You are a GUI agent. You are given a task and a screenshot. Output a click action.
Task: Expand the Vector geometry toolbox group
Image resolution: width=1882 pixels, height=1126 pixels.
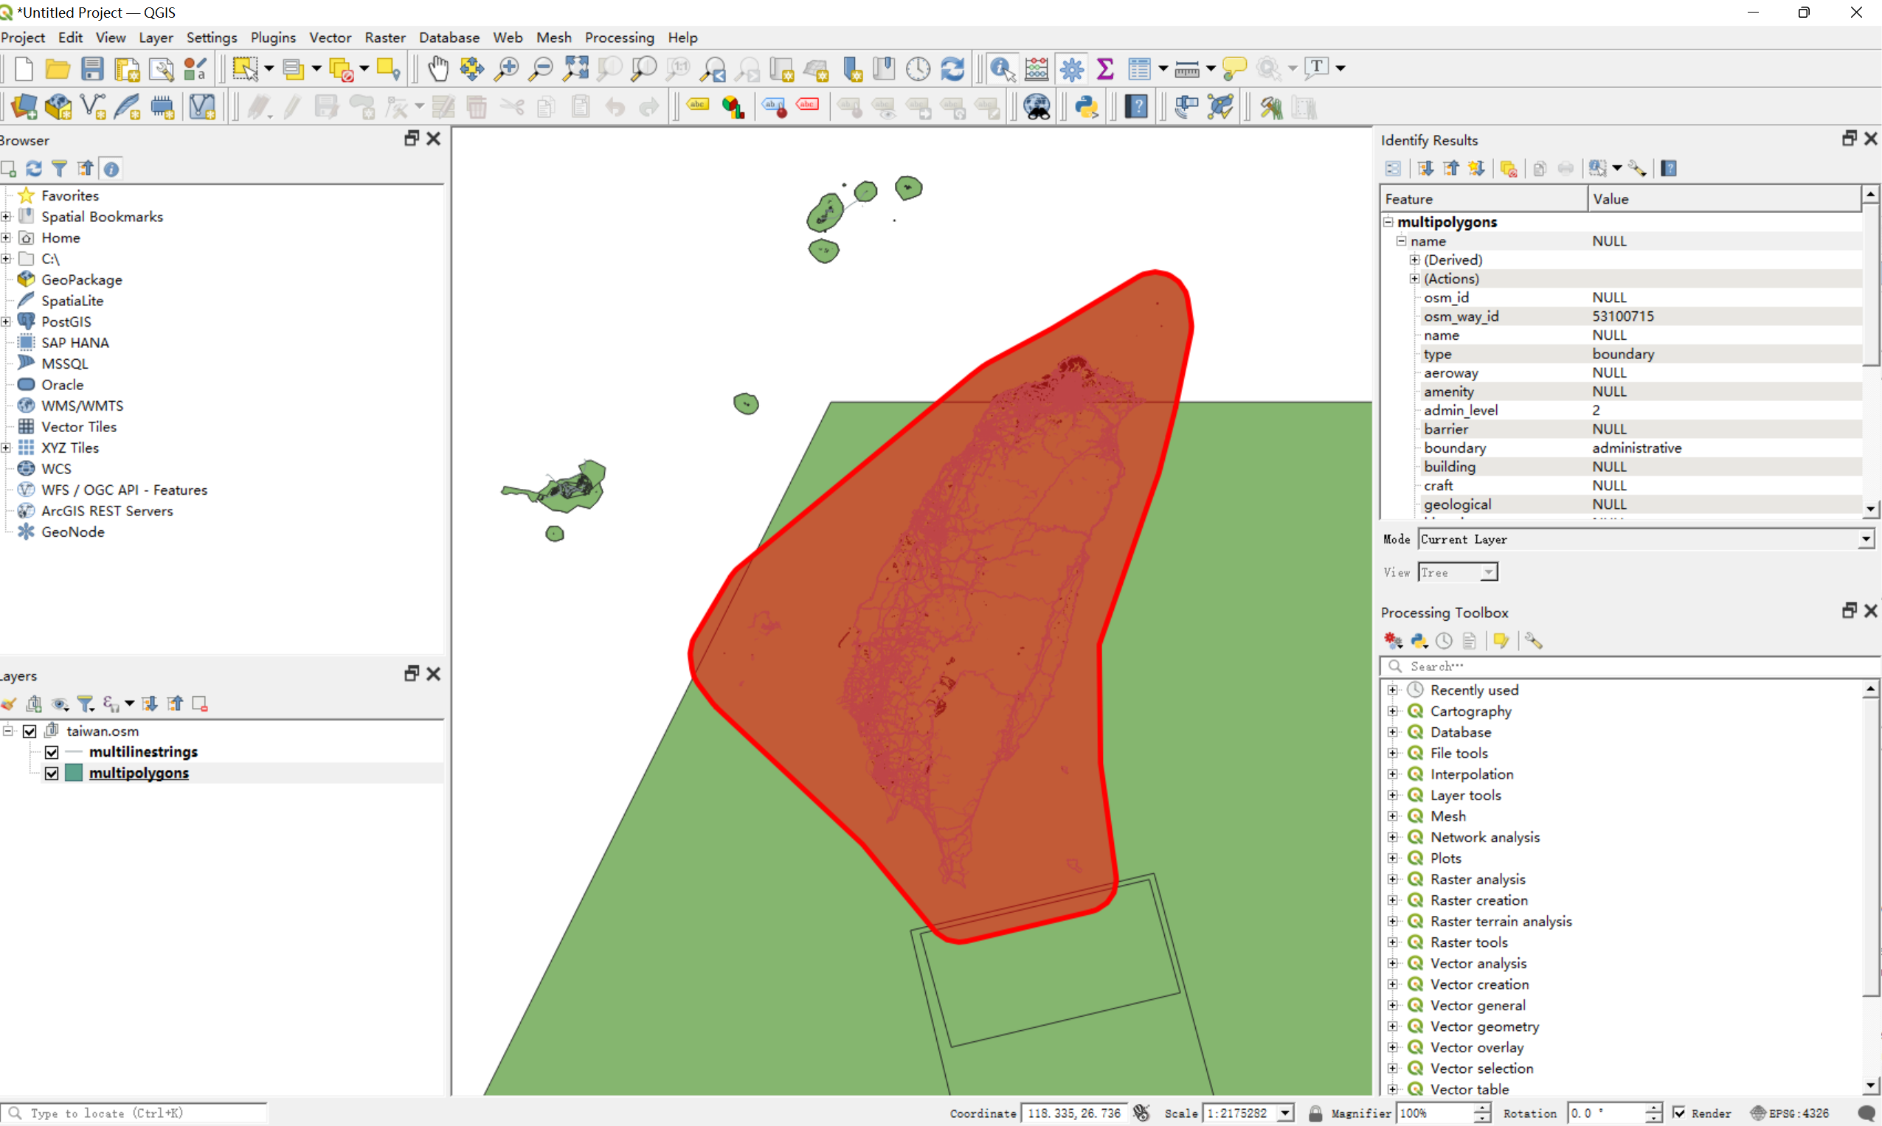click(1392, 1026)
